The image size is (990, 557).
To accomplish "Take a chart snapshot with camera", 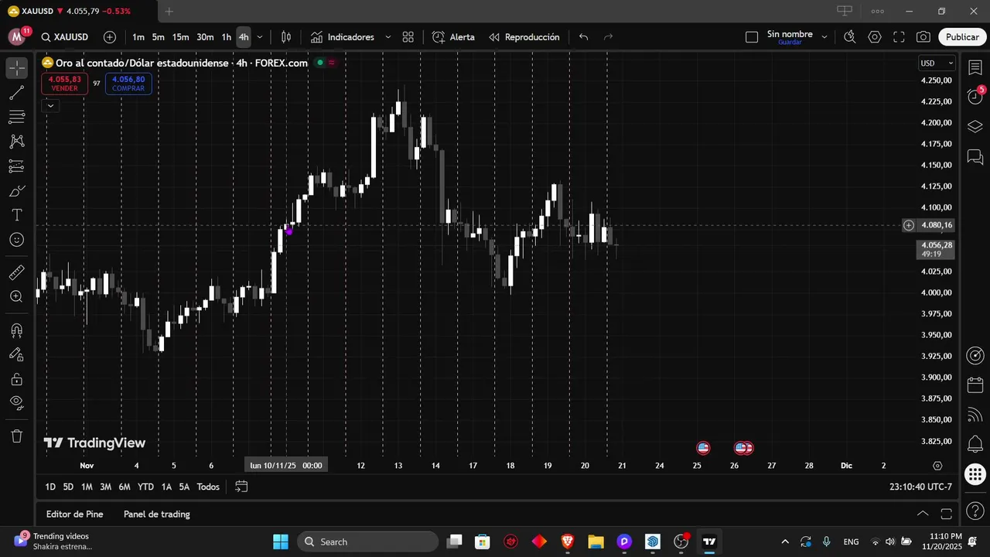I will [923, 37].
